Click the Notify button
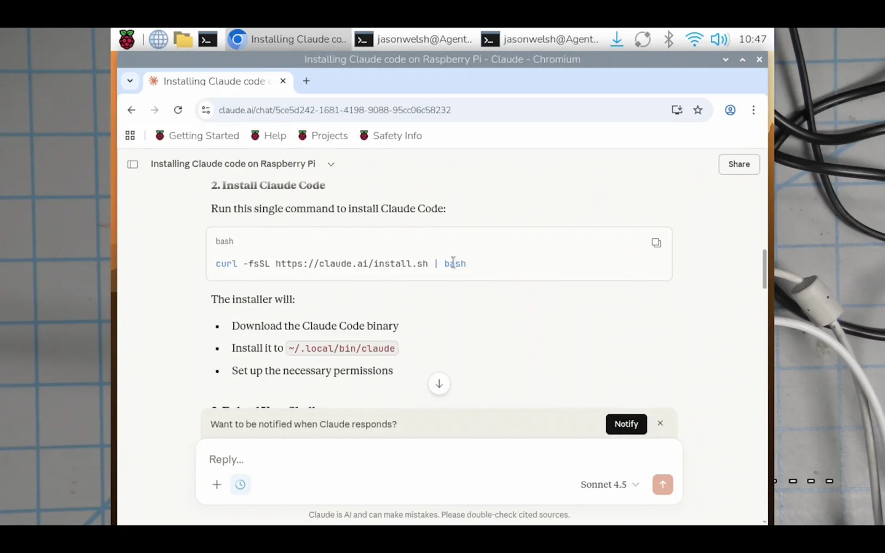This screenshot has height=553, width=885. 626,424
